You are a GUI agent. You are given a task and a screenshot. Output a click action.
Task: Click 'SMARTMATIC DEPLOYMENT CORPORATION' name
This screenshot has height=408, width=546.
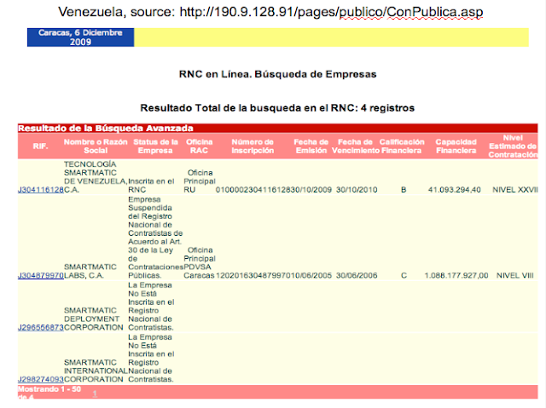click(x=93, y=319)
